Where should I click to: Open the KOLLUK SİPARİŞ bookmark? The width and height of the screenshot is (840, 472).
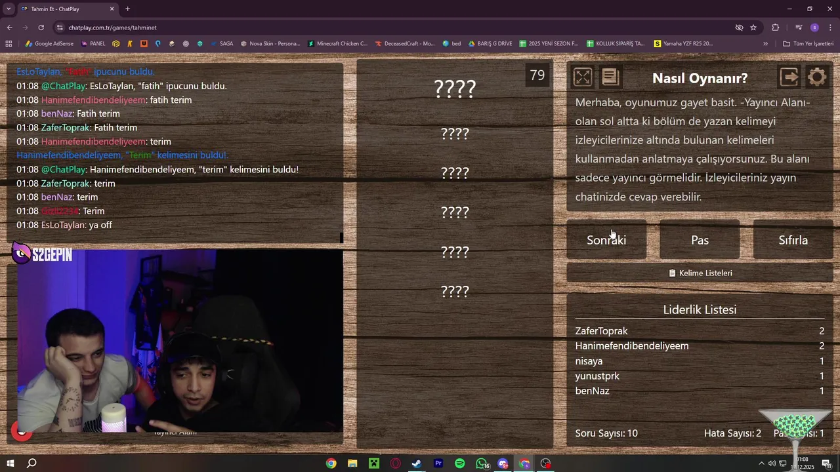616,44
